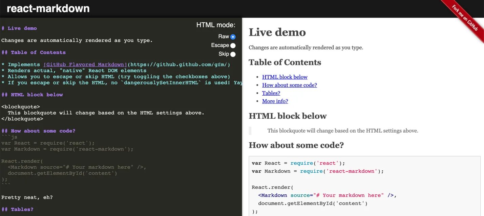The image size is (484, 216).
Task: Click the '## How about some code?' editor line
Action: [x=38, y=131]
